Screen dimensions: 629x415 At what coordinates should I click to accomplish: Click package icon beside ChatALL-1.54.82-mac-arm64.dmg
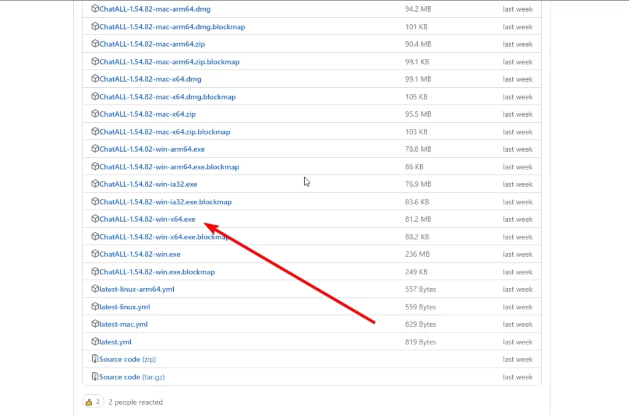(95, 9)
